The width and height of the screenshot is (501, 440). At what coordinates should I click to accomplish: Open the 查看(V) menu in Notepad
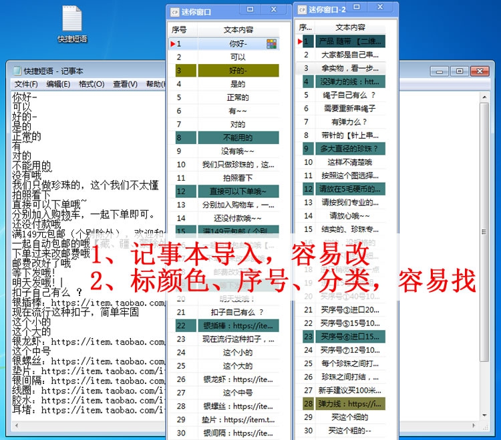(x=125, y=84)
